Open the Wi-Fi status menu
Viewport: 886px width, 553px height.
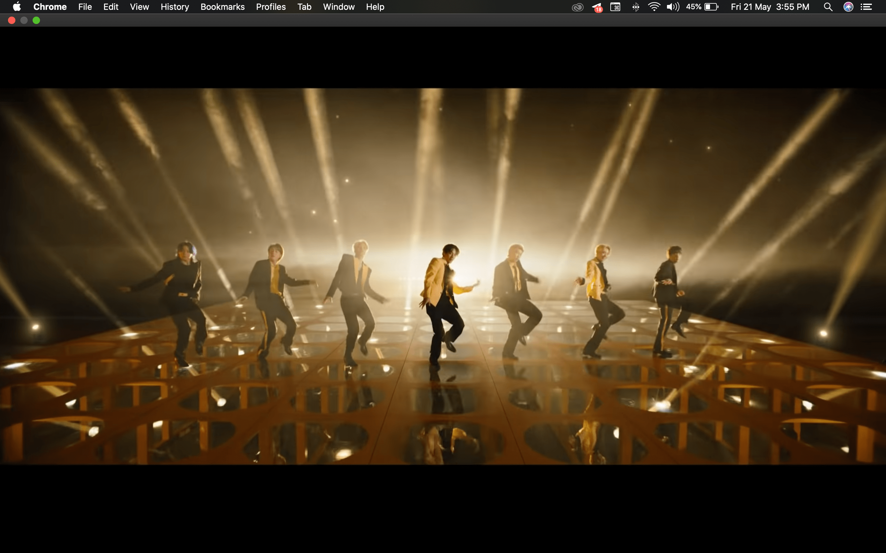654,7
